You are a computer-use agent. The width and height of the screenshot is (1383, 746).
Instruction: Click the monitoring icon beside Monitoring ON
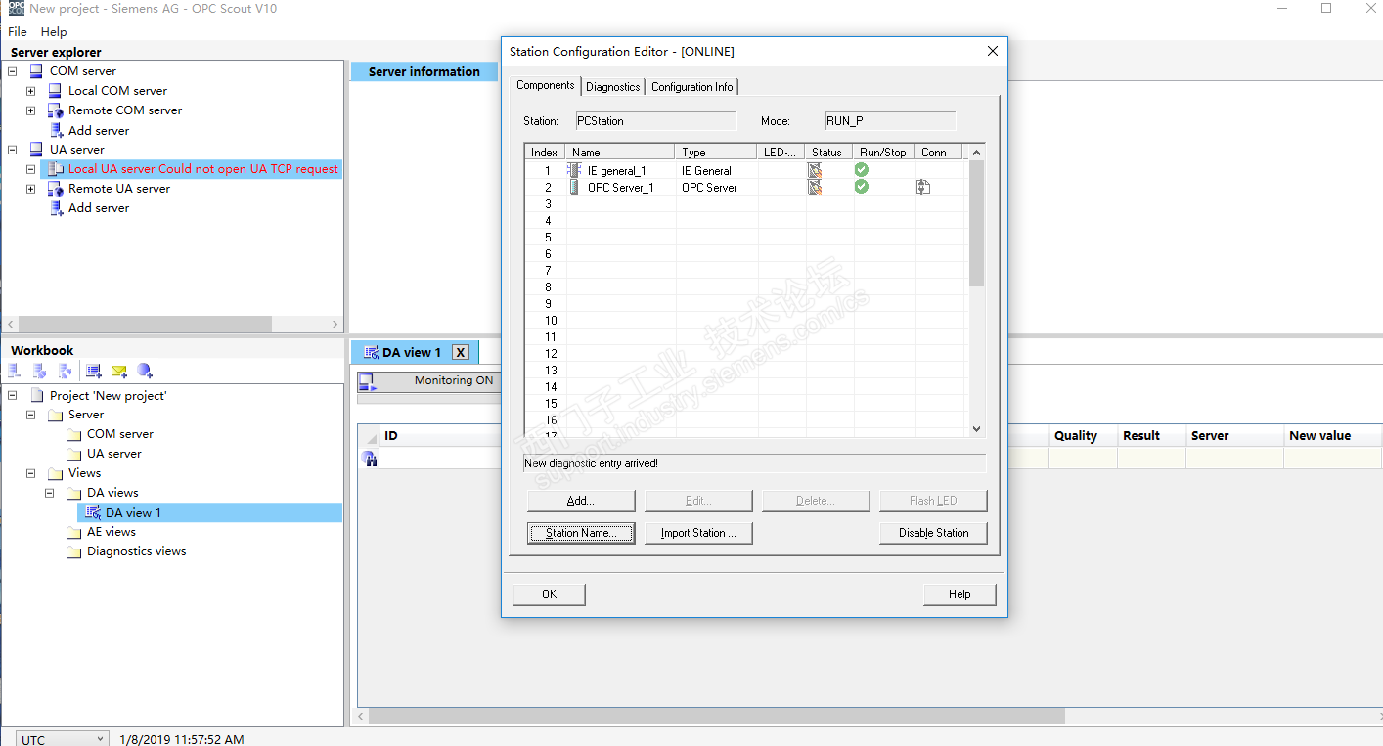tap(367, 382)
